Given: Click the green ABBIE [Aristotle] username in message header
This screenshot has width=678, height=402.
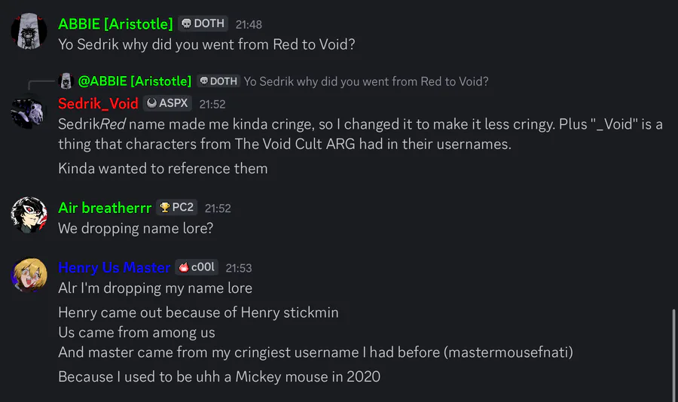Looking at the screenshot, I should click(x=115, y=24).
